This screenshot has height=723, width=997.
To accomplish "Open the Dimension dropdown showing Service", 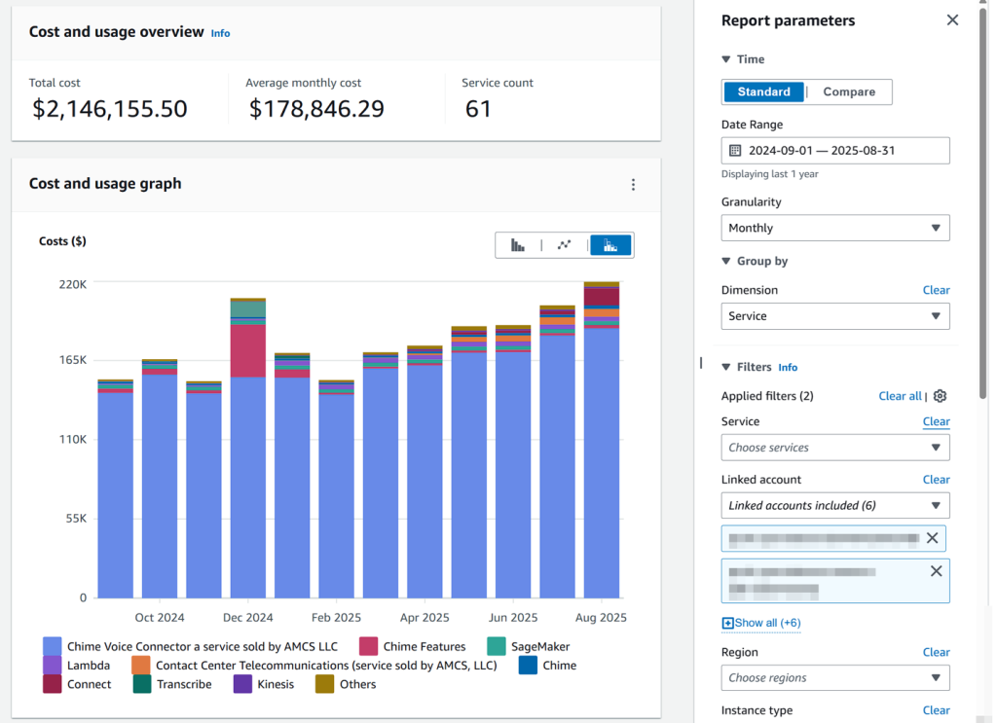I will tap(834, 316).
